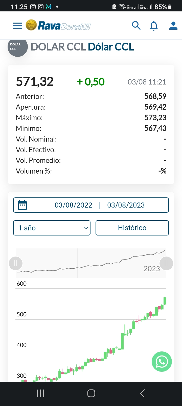Click the overview mini chart line

click(x=91, y=263)
